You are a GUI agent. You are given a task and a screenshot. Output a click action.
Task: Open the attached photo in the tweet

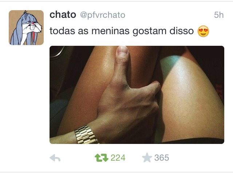(x=137, y=95)
